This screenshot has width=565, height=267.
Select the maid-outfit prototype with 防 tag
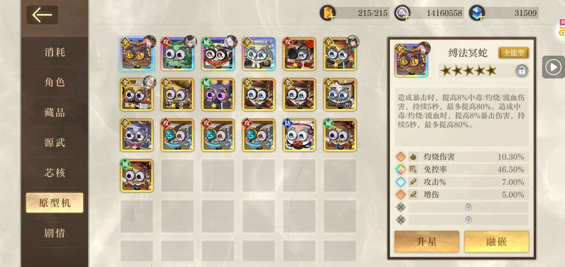pos(299,135)
